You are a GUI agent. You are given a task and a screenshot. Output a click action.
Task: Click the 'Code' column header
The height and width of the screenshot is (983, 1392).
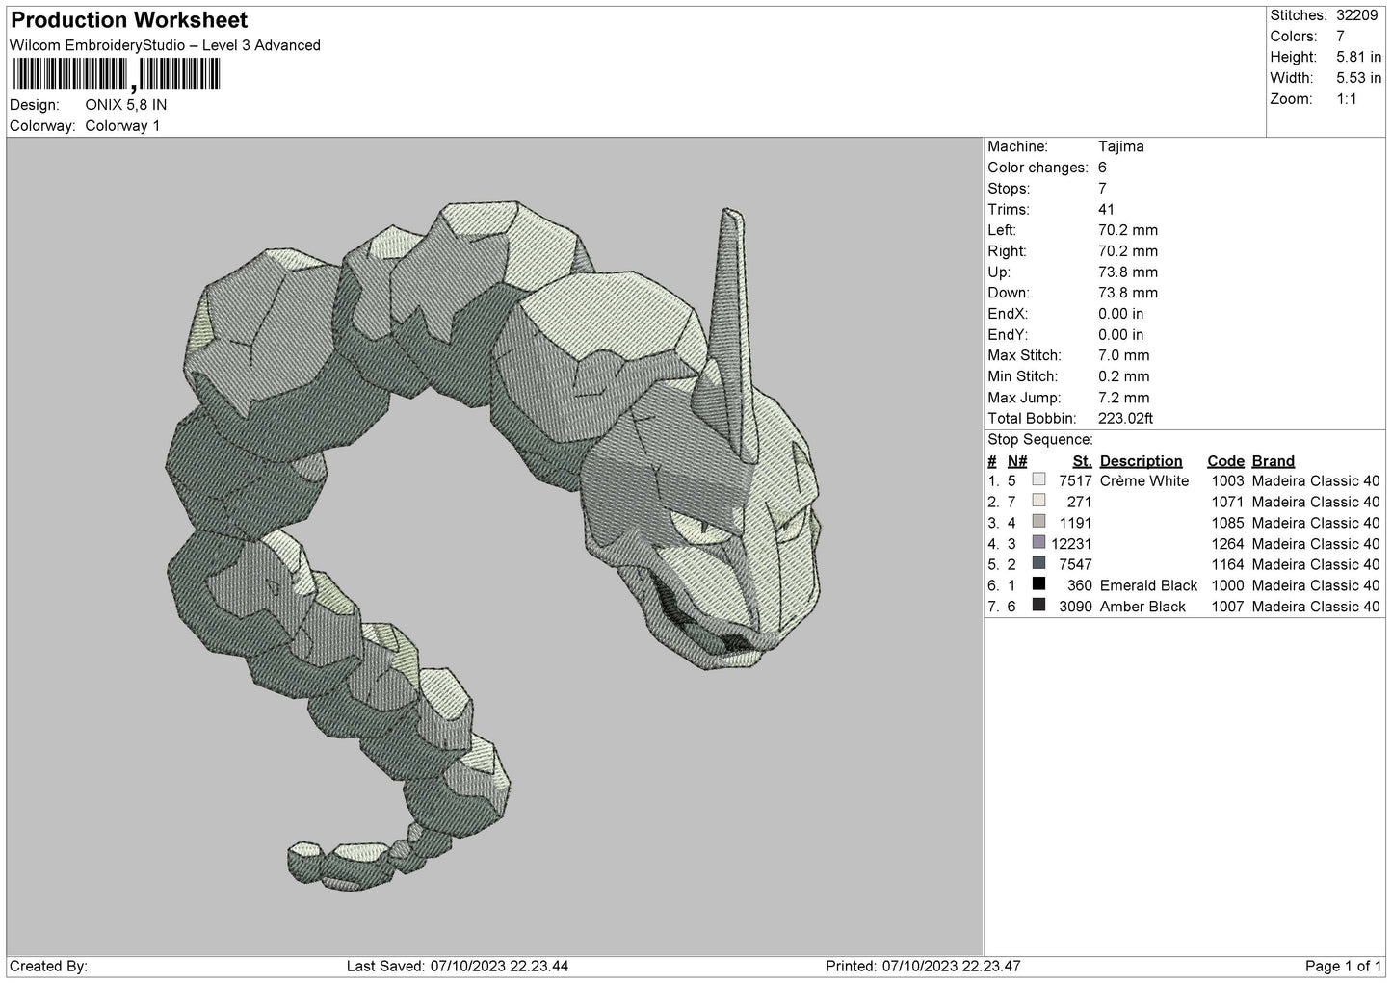1225,461
